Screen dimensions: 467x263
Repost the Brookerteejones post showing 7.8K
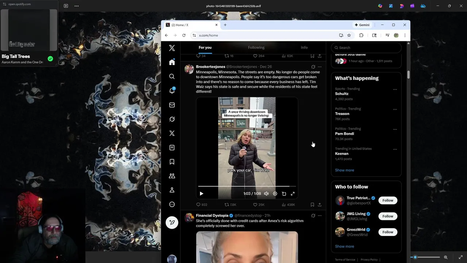230,205
